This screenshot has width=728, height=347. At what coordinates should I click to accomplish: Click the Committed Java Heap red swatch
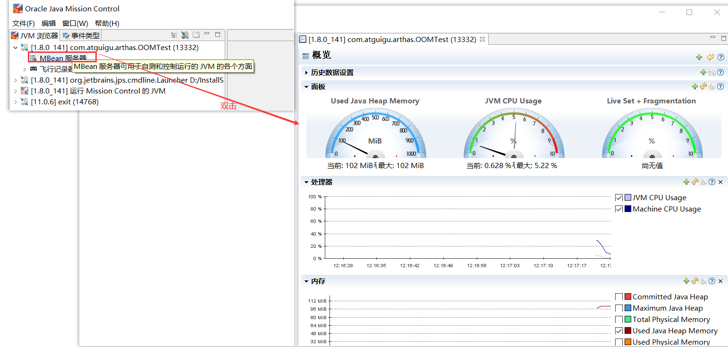coord(628,296)
